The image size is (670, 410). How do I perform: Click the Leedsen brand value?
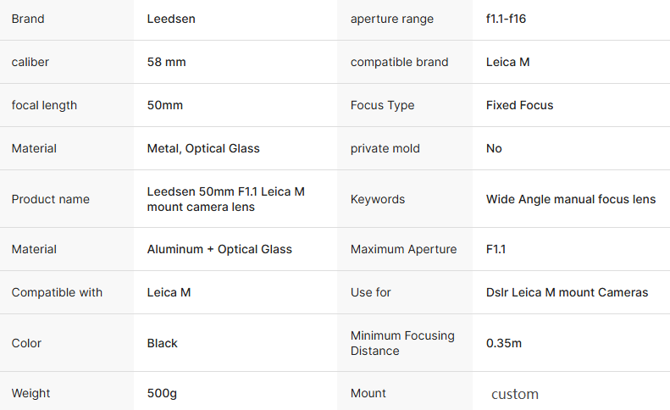pos(171,19)
